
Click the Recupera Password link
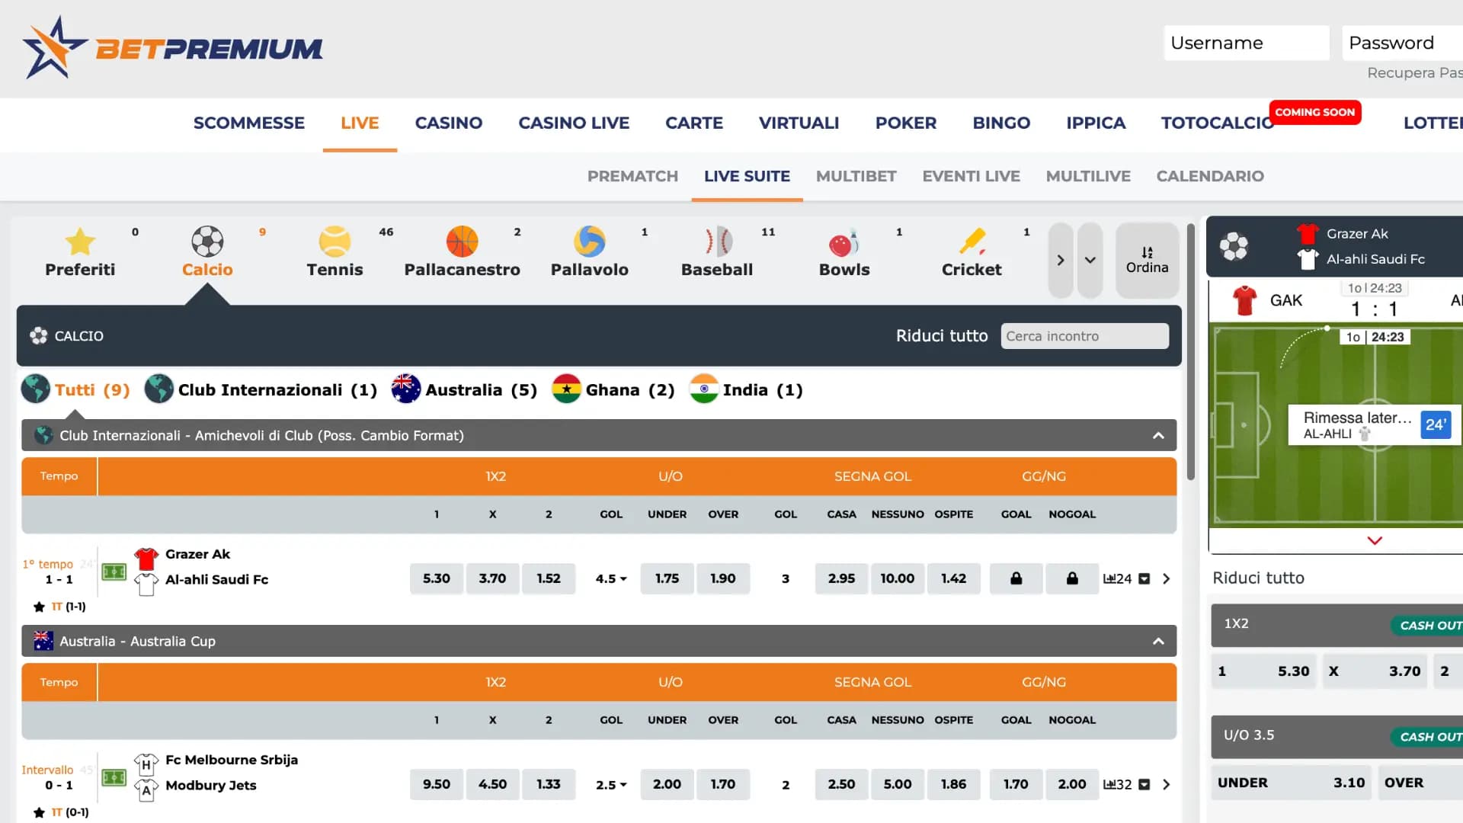(x=1413, y=72)
